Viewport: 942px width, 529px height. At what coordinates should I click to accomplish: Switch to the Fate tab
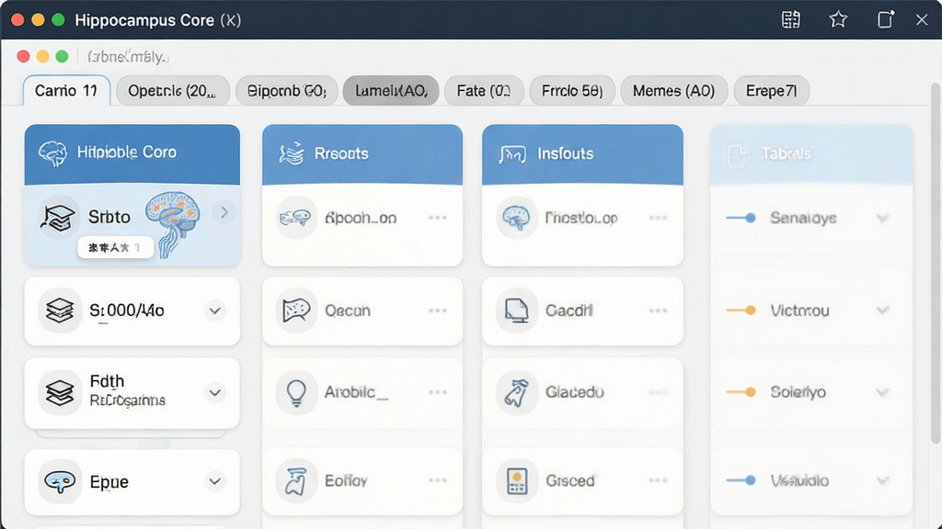coord(484,91)
